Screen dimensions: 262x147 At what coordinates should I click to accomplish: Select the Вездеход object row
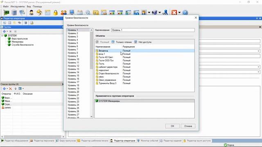click(145, 51)
